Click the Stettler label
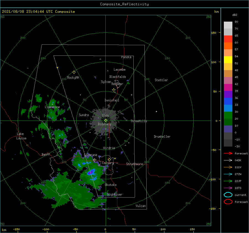The width and height of the screenshot is (249, 233). (x=161, y=80)
